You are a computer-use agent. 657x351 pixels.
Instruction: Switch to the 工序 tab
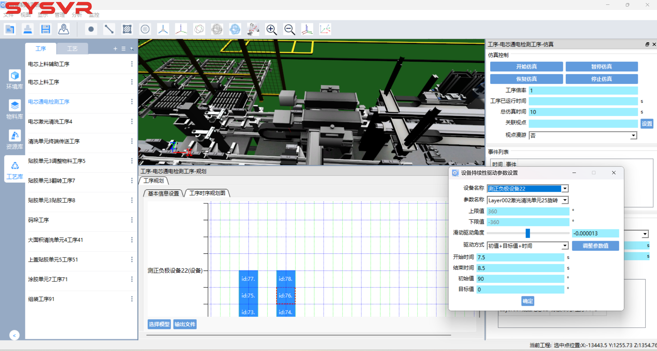pyautogui.click(x=41, y=49)
